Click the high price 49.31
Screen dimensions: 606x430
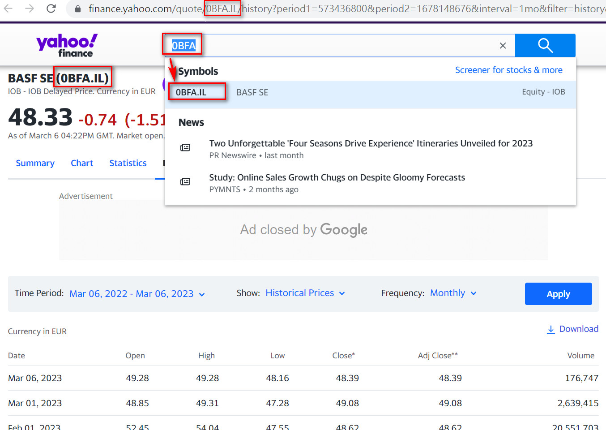[x=208, y=403]
